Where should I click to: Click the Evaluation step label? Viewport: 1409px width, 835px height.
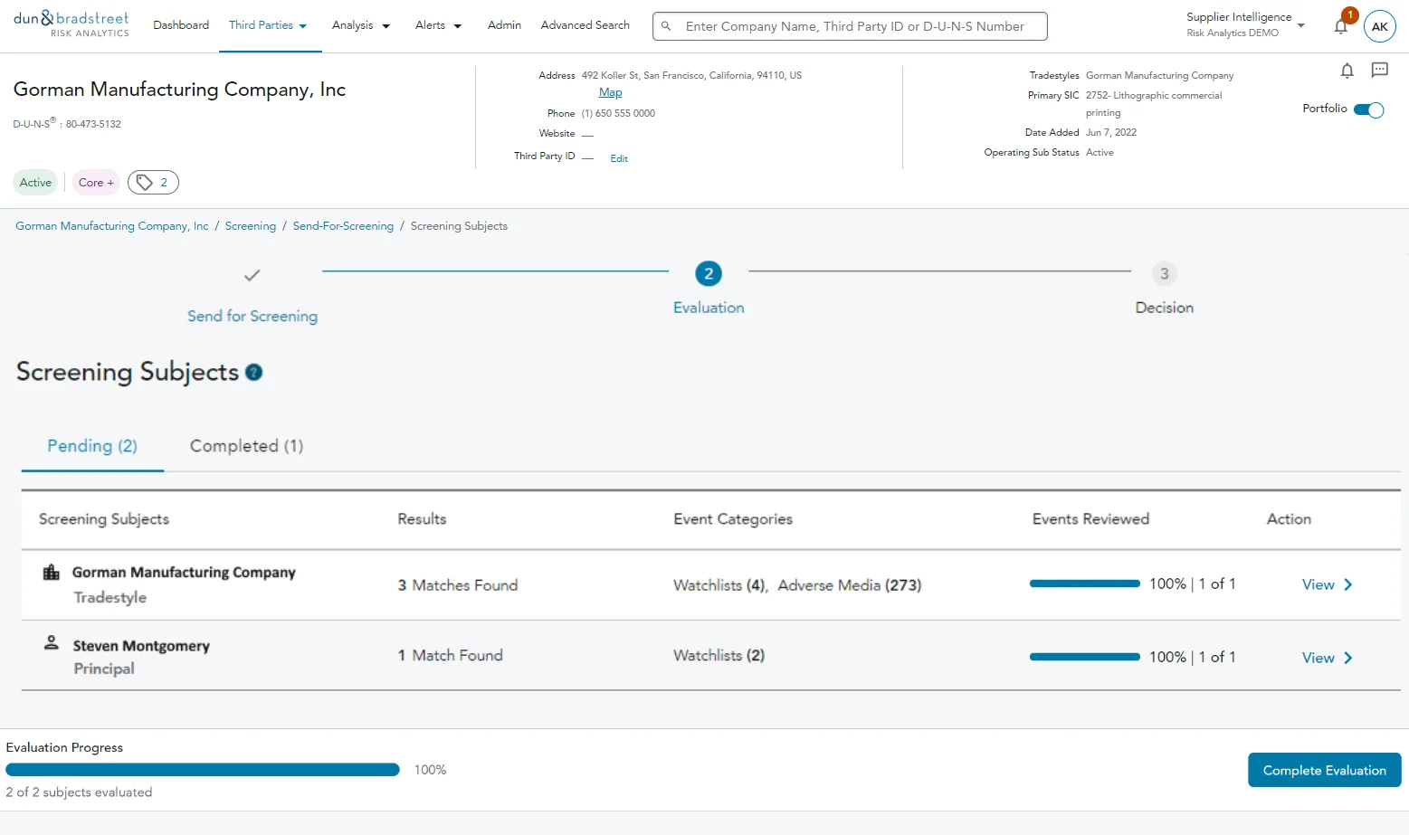(709, 308)
